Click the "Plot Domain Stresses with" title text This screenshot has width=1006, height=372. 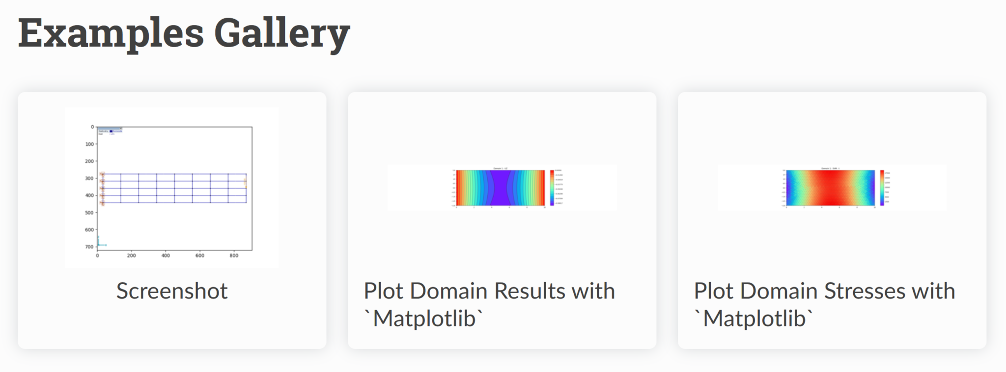pyautogui.click(x=824, y=291)
